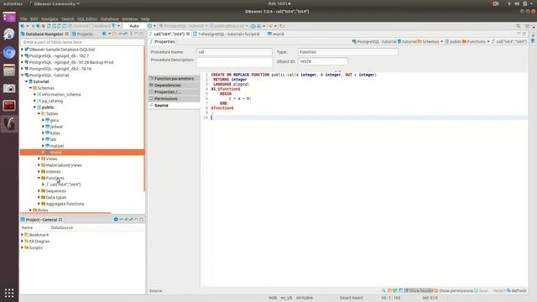Expand DBeaver Sample Database node

tap(23, 49)
